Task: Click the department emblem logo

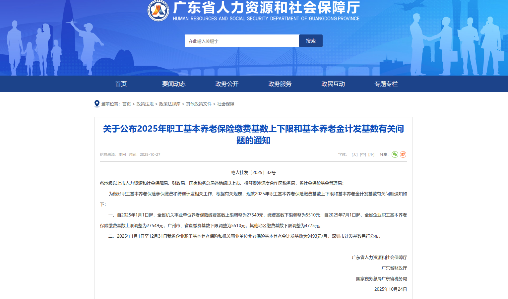Action: pyautogui.click(x=158, y=11)
